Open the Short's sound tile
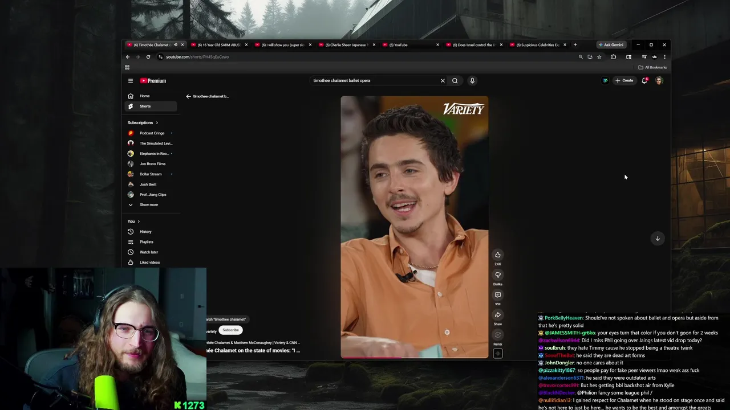The image size is (730, 410). 498,353
